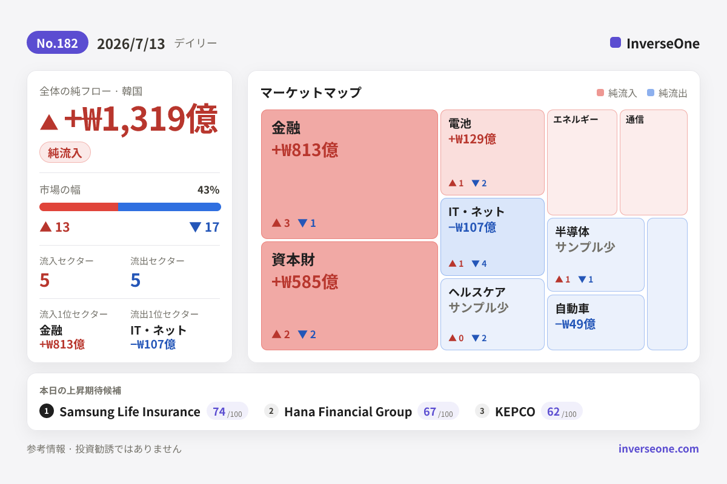727x484 pixels.
Task: Select the 電池 sector tile
Action: (x=493, y=152)
